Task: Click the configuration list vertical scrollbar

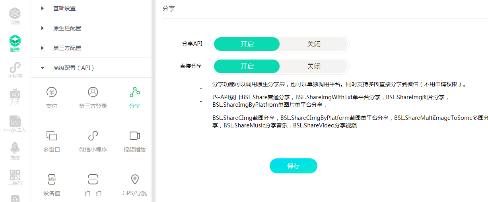Action: click(153, 101)
